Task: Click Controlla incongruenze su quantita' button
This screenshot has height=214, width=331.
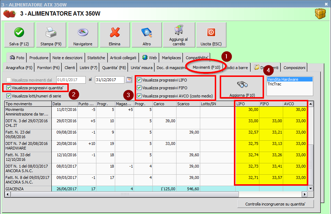Action: point(275,204)
